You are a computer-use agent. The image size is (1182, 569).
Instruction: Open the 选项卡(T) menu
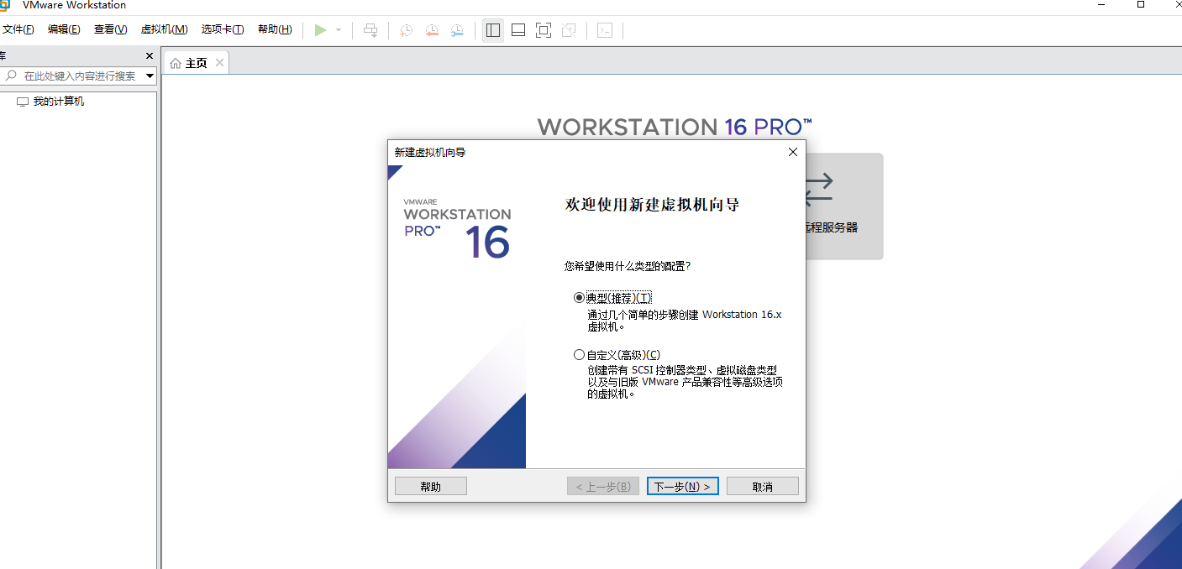pyautogui.click(x=223, y=29)
